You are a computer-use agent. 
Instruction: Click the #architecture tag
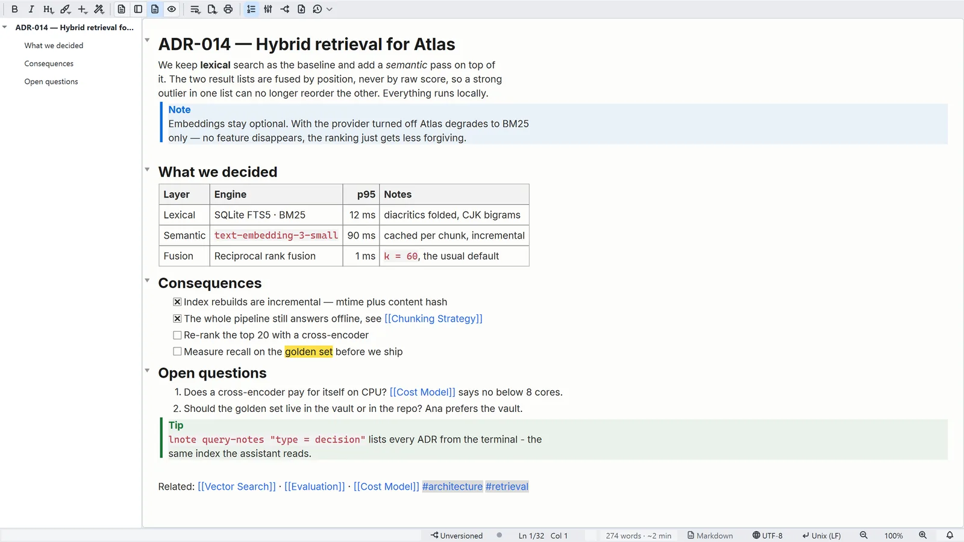[x=452, y=487]
